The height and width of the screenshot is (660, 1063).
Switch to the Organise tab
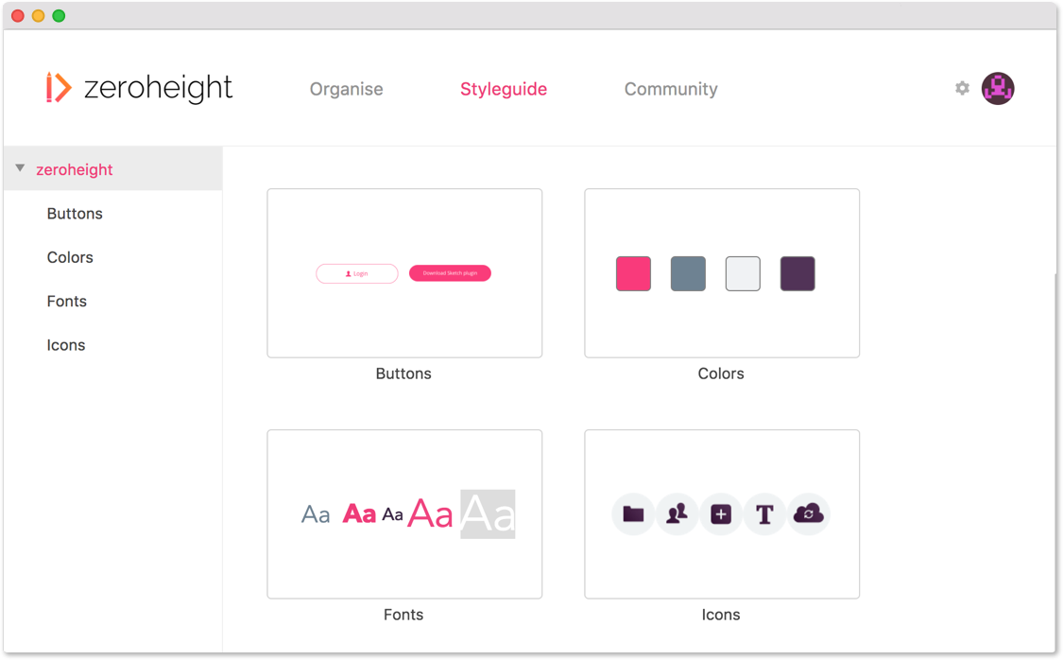[x=347, y=89]
